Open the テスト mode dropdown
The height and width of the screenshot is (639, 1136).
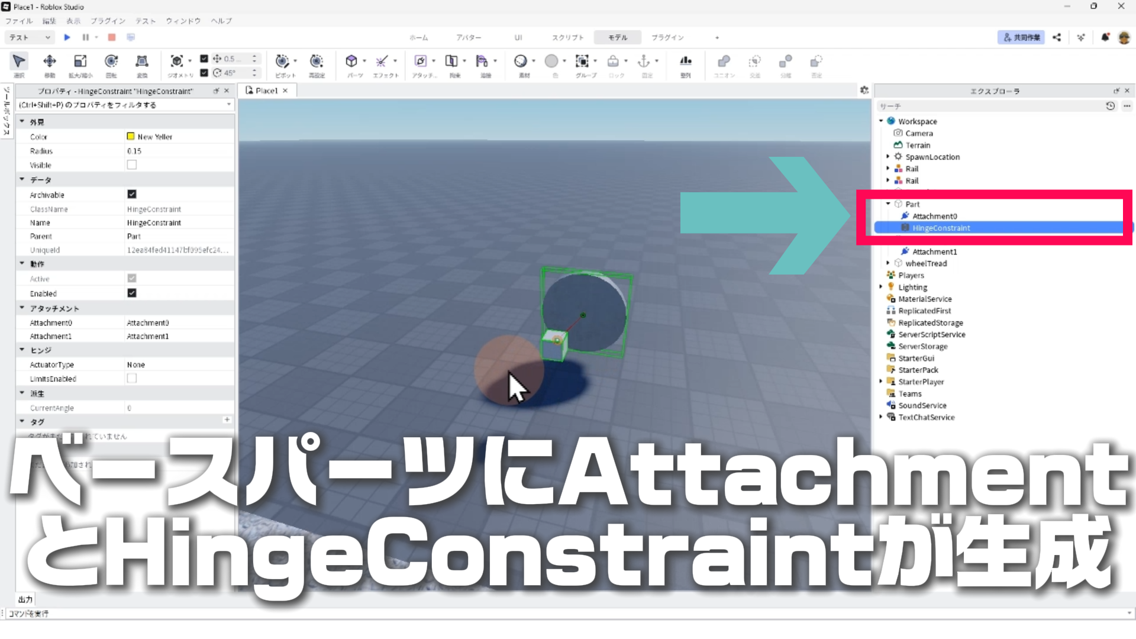point(30,37)
